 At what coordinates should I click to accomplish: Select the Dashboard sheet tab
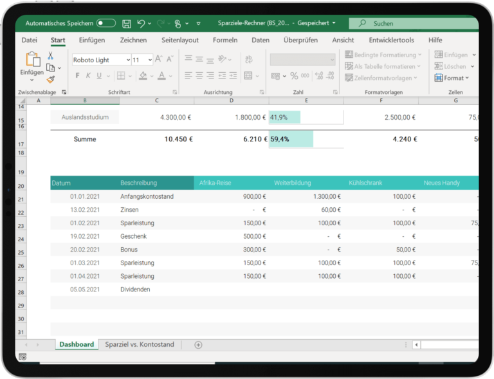77,344
